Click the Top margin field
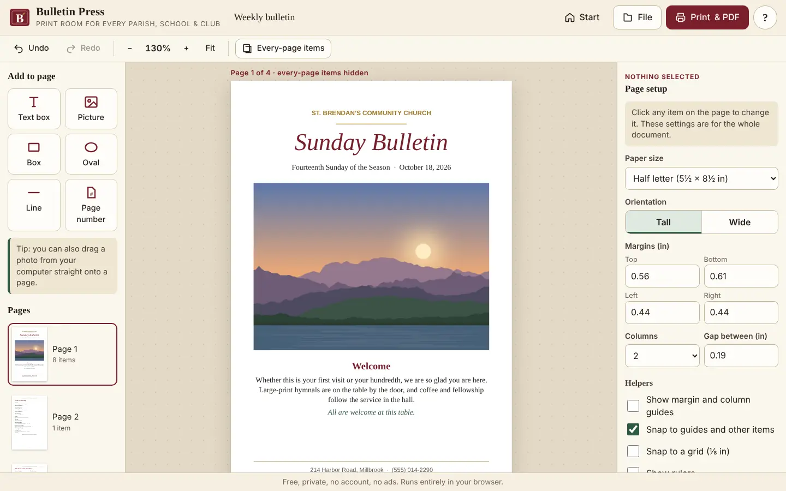Viewport: 786px width, 491px height. pyautogui.click(x=662, y=276)
